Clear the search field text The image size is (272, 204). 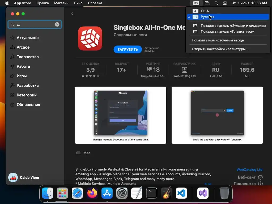(x=57, y=24)
